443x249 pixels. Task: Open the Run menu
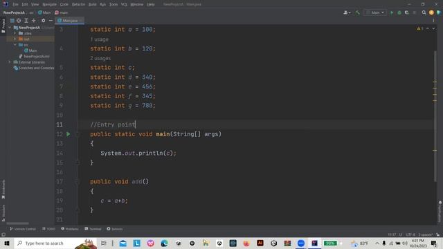[x=102, y=5]
